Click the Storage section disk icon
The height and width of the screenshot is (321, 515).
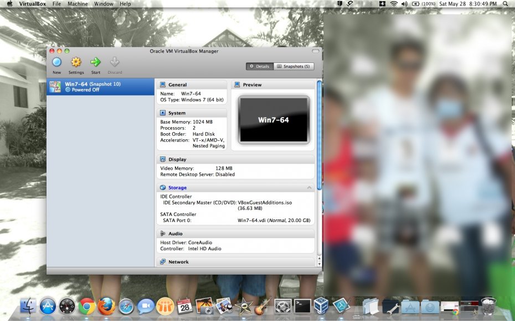(163, 187)
